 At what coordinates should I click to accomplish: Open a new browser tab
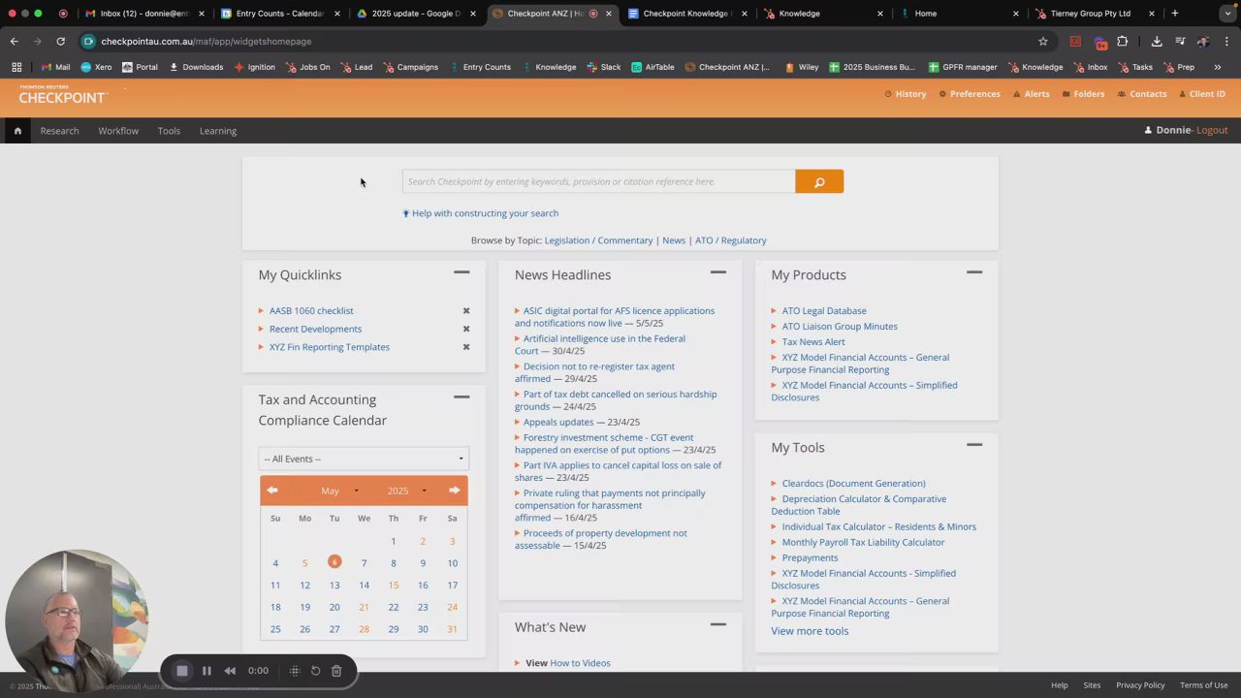tap(1174, 14)
